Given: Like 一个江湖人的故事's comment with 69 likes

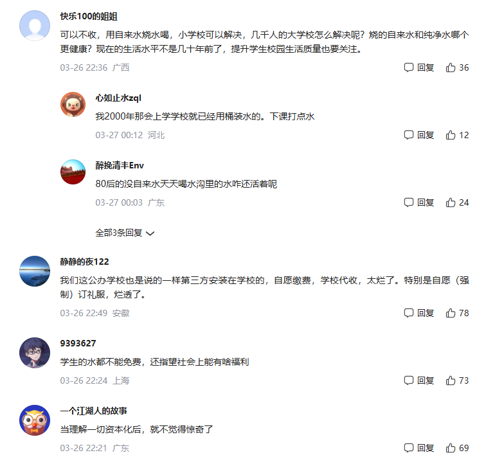Looking at the screenshot, I should [457, 448].
